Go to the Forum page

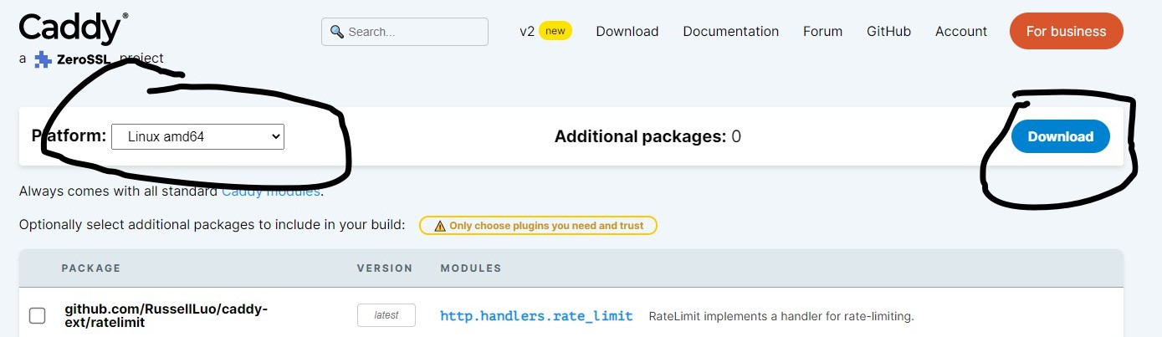point(822,31)
